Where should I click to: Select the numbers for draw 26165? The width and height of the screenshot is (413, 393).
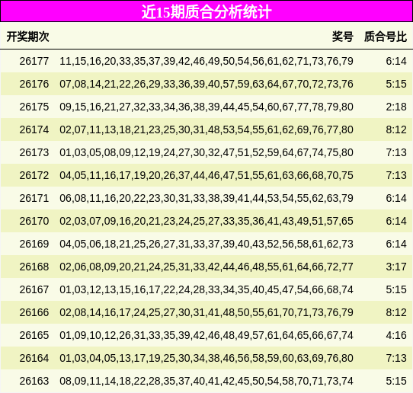click(206, 335)
